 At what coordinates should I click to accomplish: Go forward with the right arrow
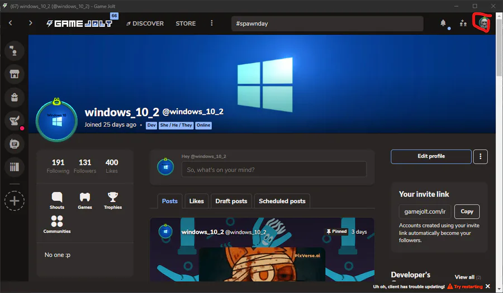31,23
